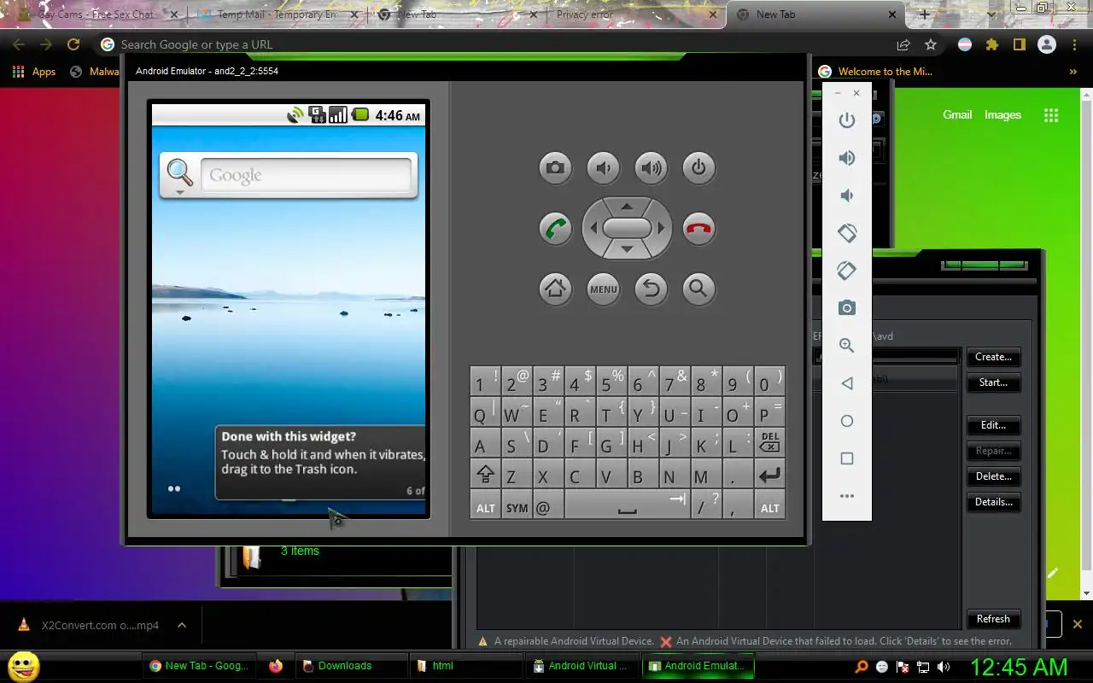This screenshot has width=1093, height=683.
Task: Click the side toolbar volume up icon
Action: coord(847,158)
